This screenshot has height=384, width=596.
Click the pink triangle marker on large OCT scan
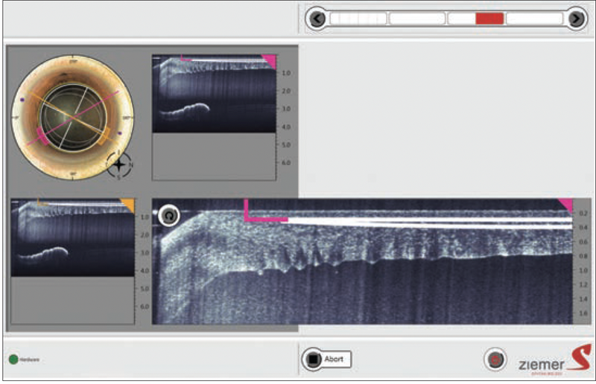click(x=565, y=205)
